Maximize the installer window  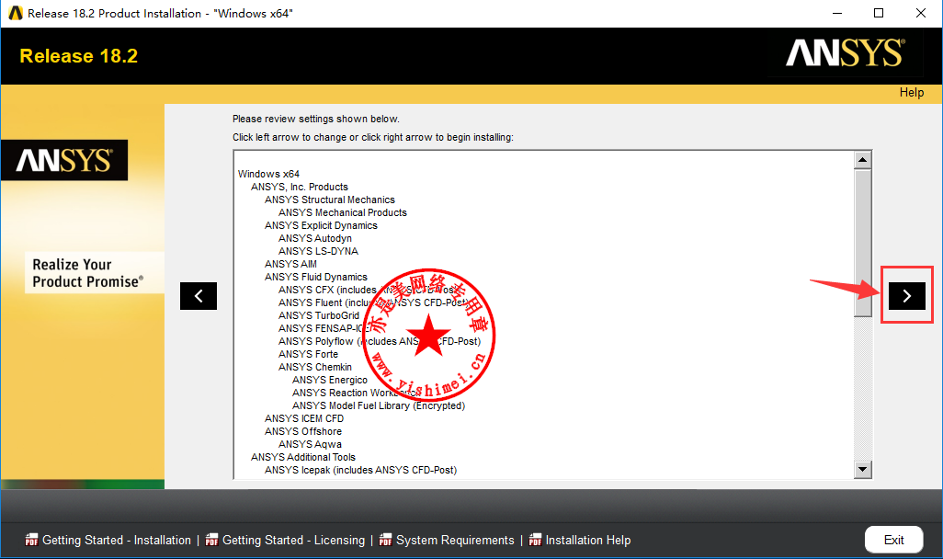click(x=879, y=13)
